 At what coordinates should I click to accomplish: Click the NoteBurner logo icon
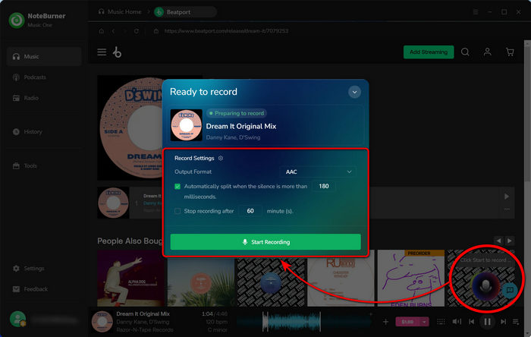point(17,20)
